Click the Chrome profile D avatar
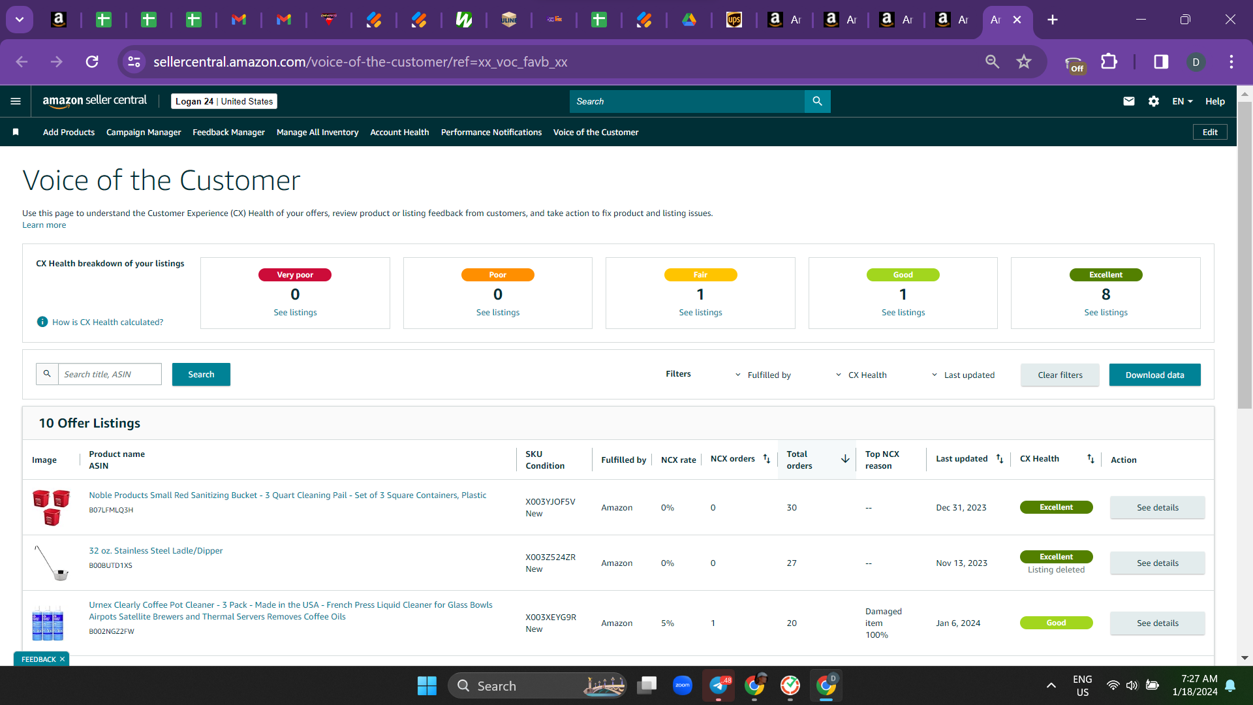 coord(1196,62)
